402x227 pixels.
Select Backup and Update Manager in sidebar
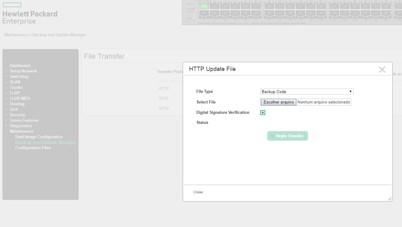click(46, 142)
